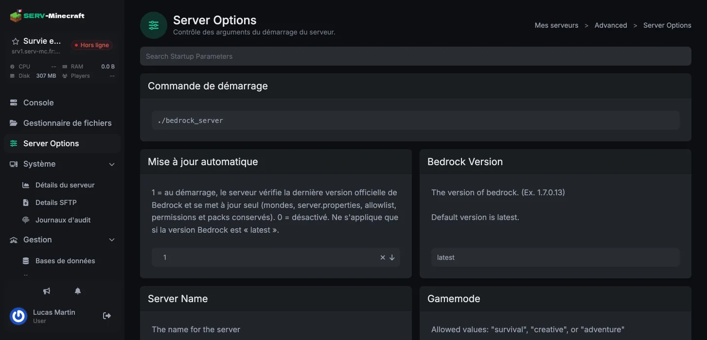Viewport: 707px width, 340px height.
Task: Open Gestionnaire de fichiers
Action: click(62, 123)
